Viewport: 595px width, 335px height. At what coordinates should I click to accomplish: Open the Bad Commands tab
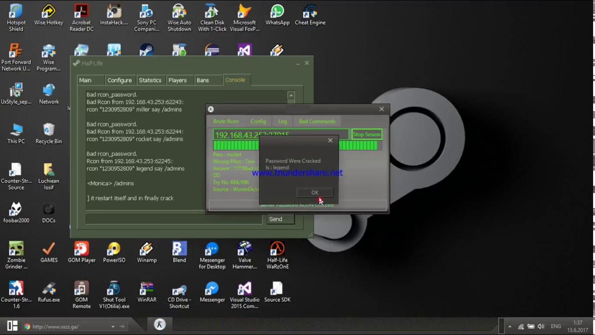317,121
